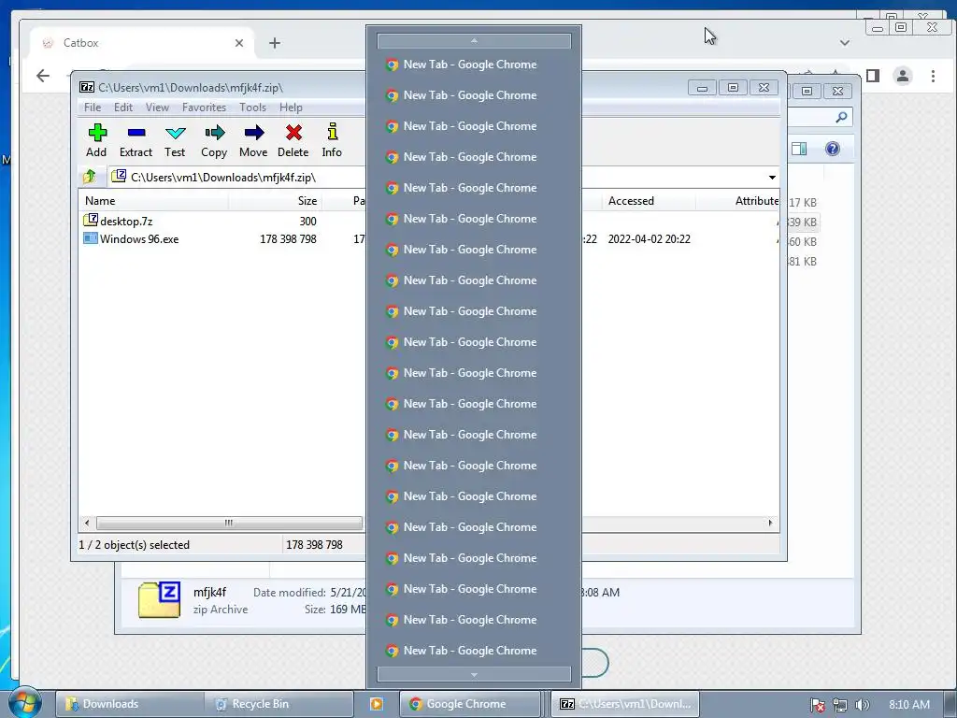The width and height of the screenshot is (957, 718).
Task: Click the Test archive toolbar button
Action: point(175,141)
